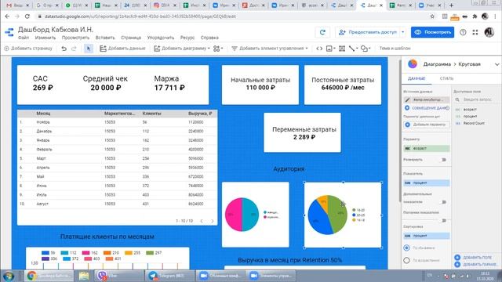This screenshot has width=502, height=282.
Task: Open community visualizations dropdown
Action: coord(218,49)
